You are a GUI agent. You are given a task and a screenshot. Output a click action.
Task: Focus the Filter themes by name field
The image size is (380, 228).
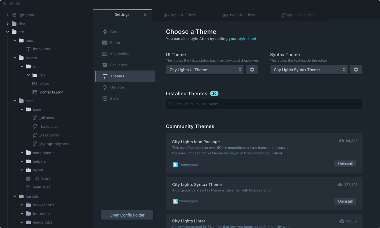(264, 104)
